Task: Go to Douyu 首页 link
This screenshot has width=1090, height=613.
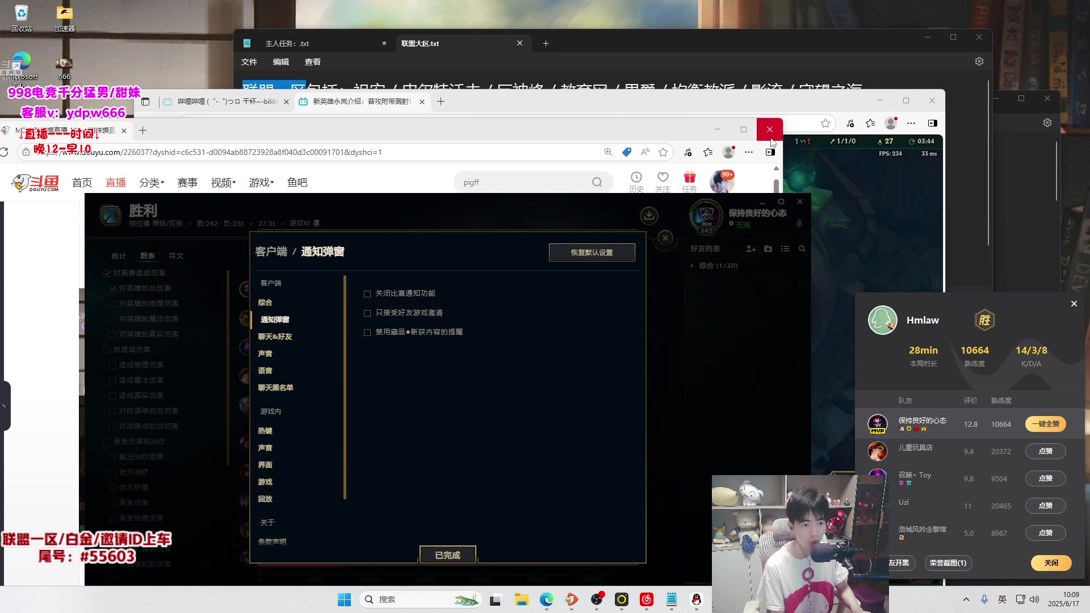Action: pyautogui.click(x=82, y=182)
